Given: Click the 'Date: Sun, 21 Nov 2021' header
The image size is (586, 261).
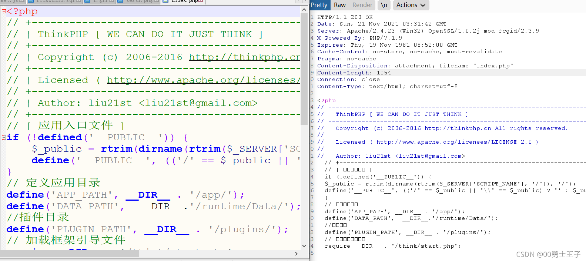Looking at the screenshot, I should click(382, 24).
